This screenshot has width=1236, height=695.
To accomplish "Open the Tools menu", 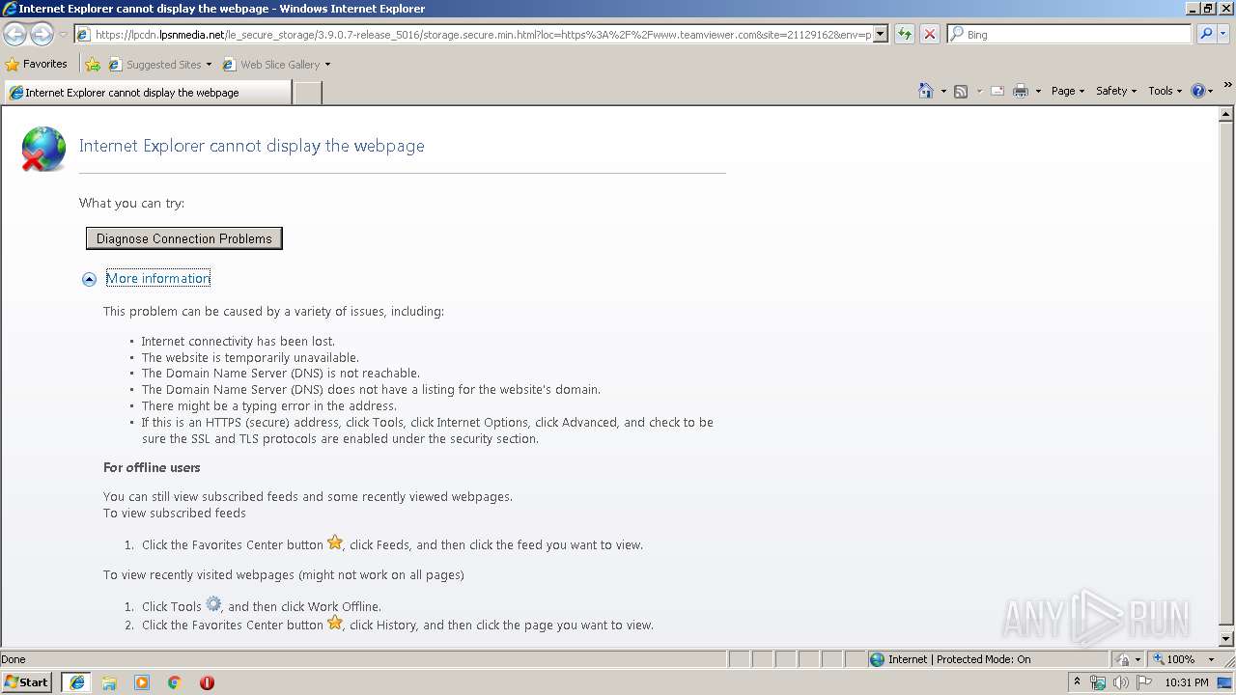I will (1165, 91).
